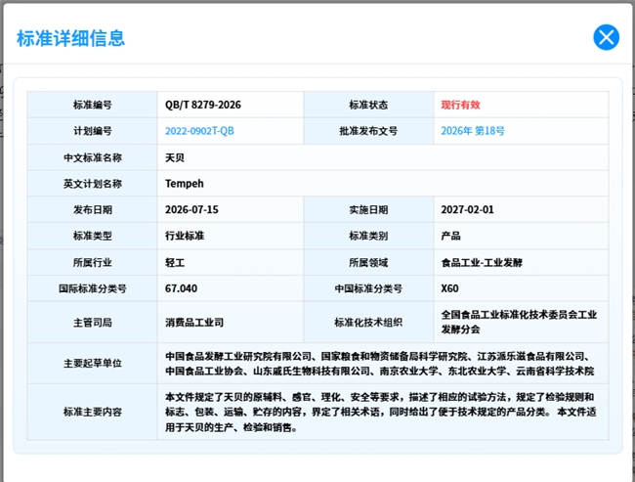The width and height of the screenshot is (635, 482).
Task: Click the 主要起草单位 organizations text
Action: 380,364
